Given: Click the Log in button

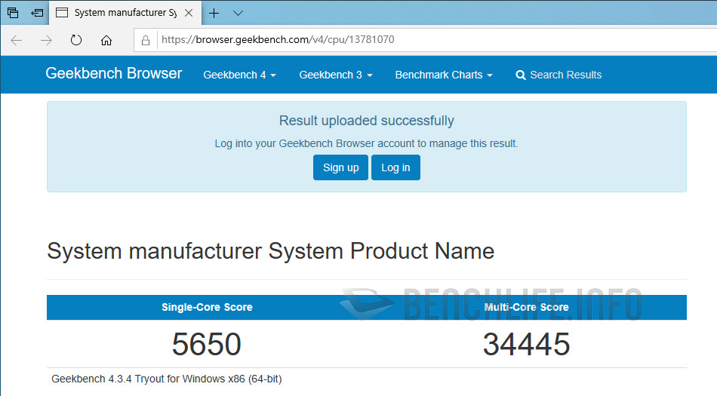Looking at the screenshot, I should [x=395, y=167].
